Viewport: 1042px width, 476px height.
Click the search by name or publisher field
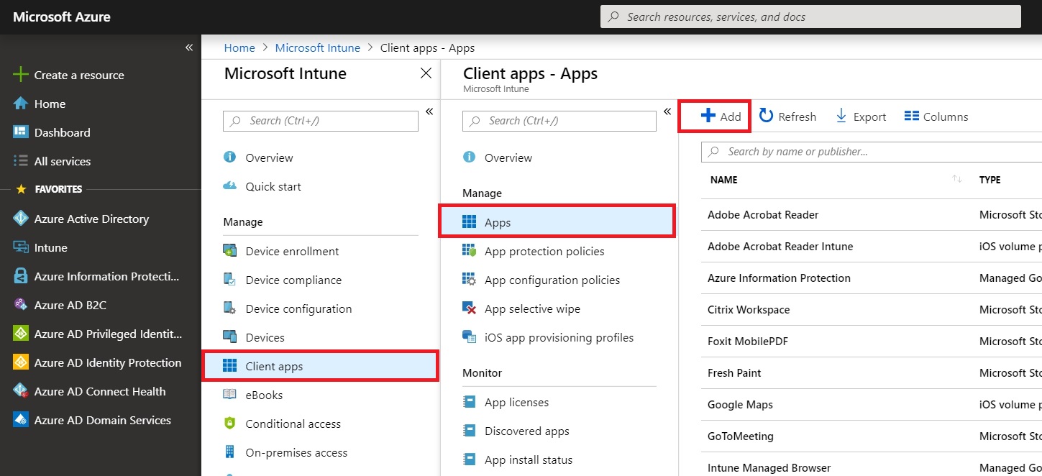(x=827, y=152)
